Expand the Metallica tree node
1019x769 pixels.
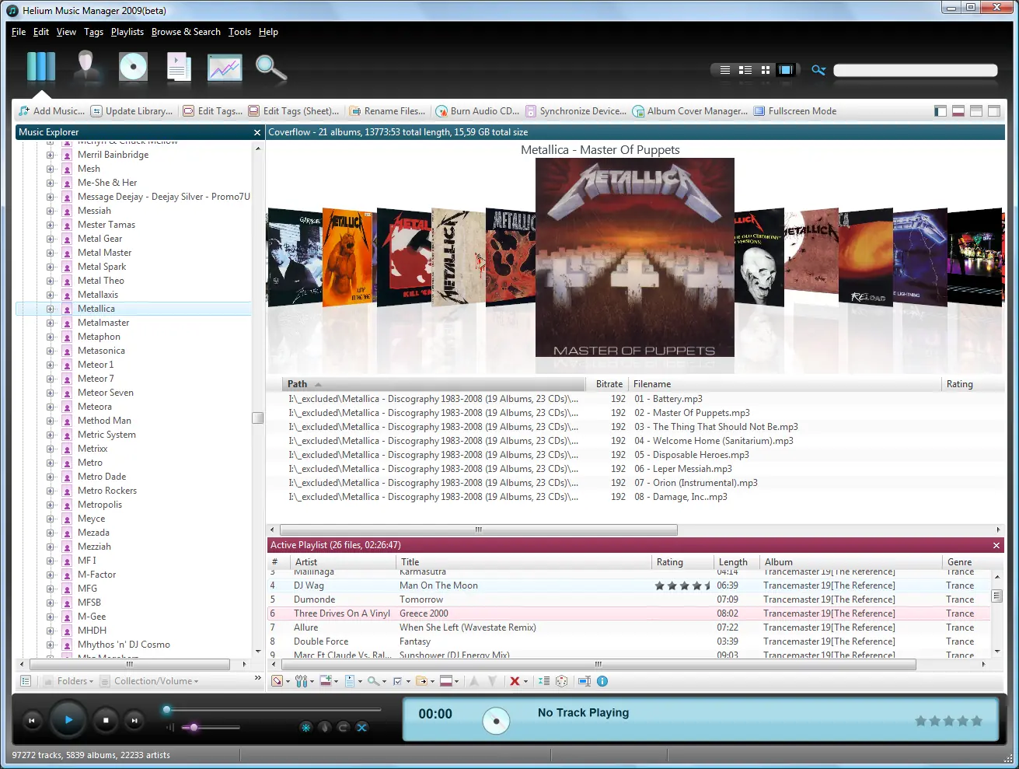(51, 308)
